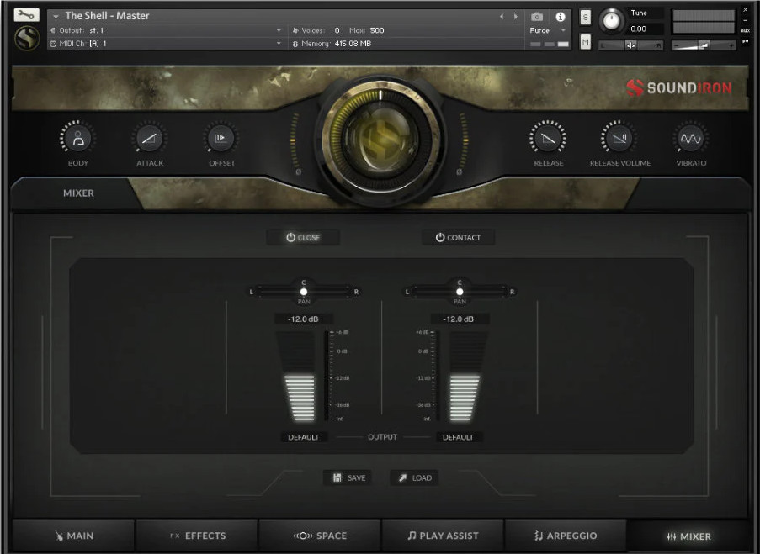
Task: Click the Release Volume knob
Action: click(x=619, y=140)
